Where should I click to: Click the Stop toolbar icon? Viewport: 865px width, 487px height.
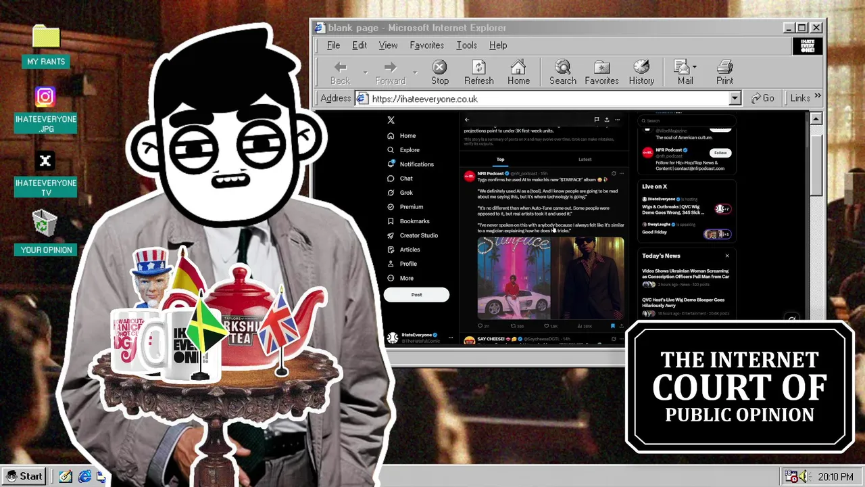440,72
